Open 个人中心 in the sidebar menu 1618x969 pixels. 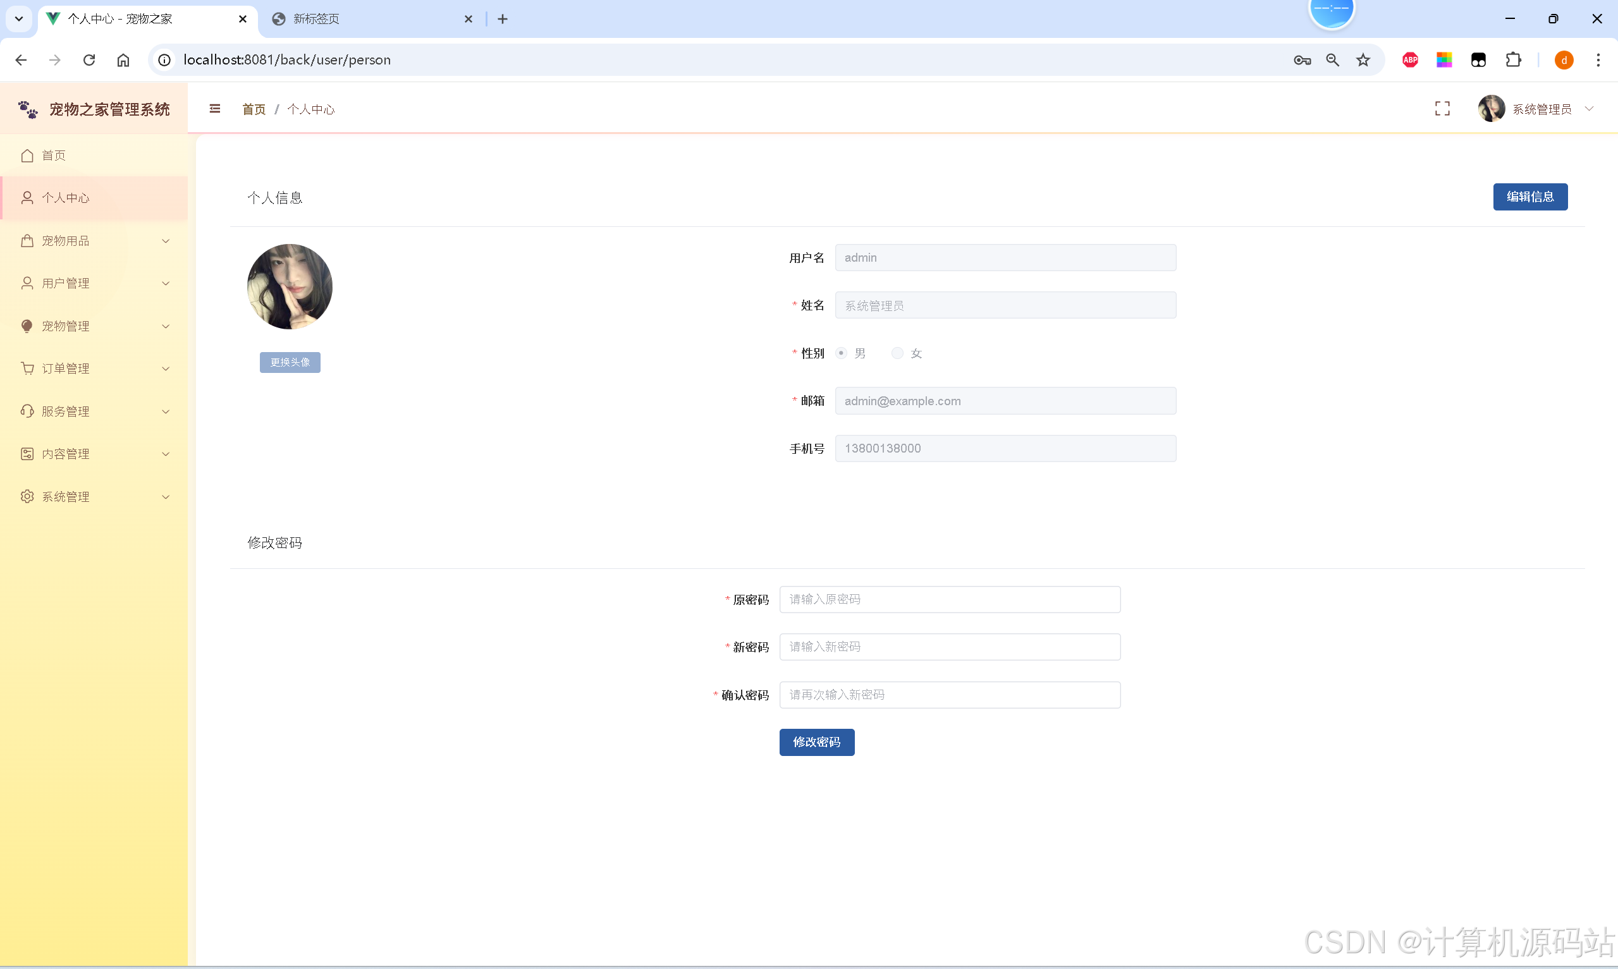tap(94, 198)
